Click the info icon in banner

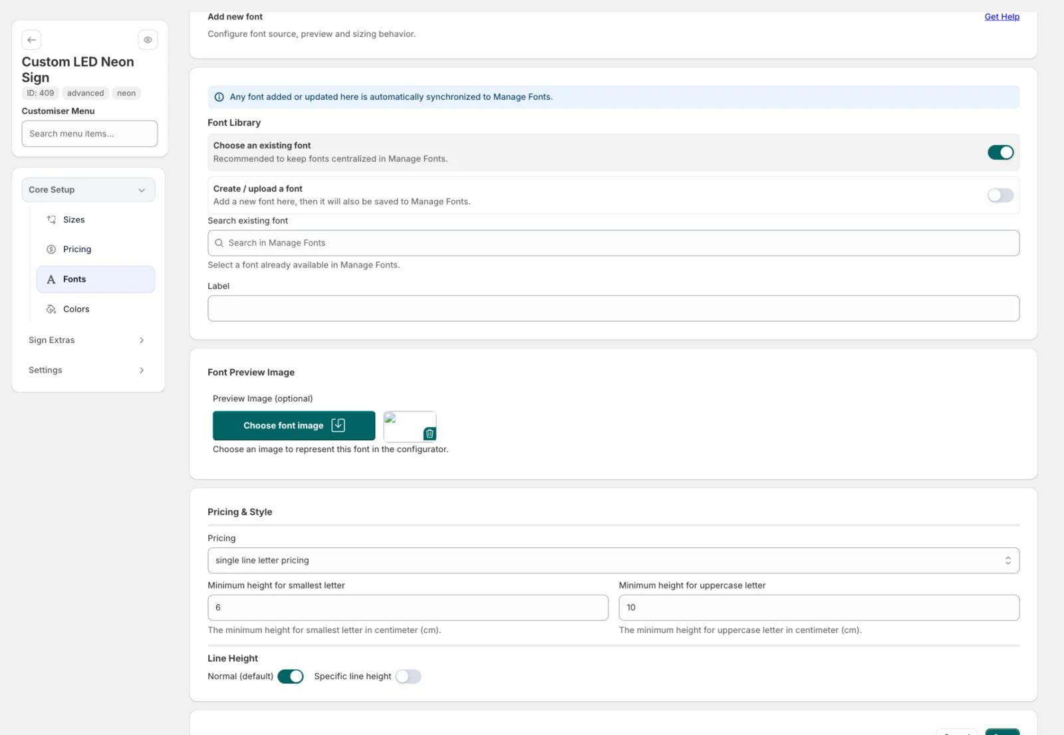[x=219, y=97]
